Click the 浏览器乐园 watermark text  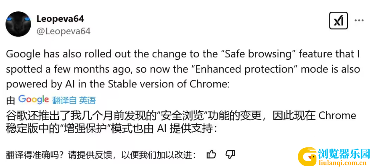[344, 154]
